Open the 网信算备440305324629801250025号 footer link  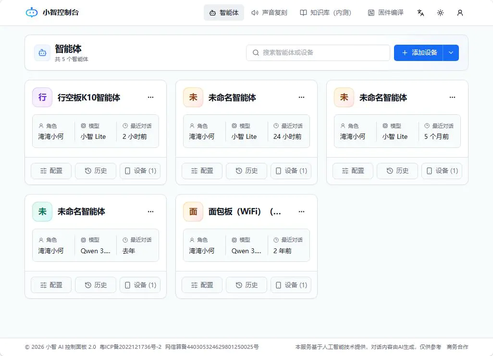point(212,347)
